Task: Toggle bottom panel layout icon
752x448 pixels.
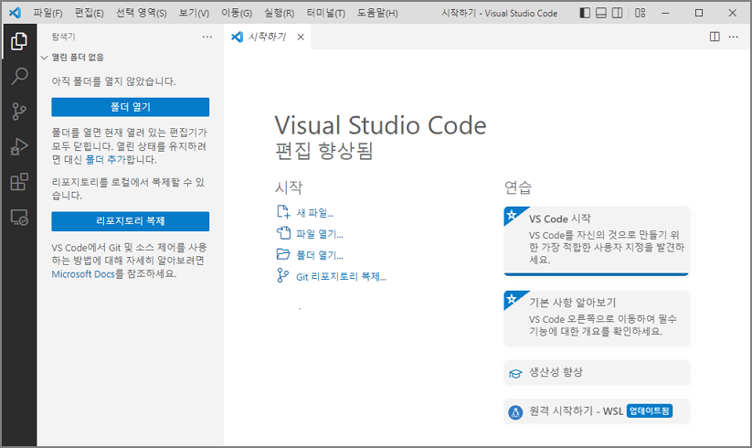Action: [601, 13]
